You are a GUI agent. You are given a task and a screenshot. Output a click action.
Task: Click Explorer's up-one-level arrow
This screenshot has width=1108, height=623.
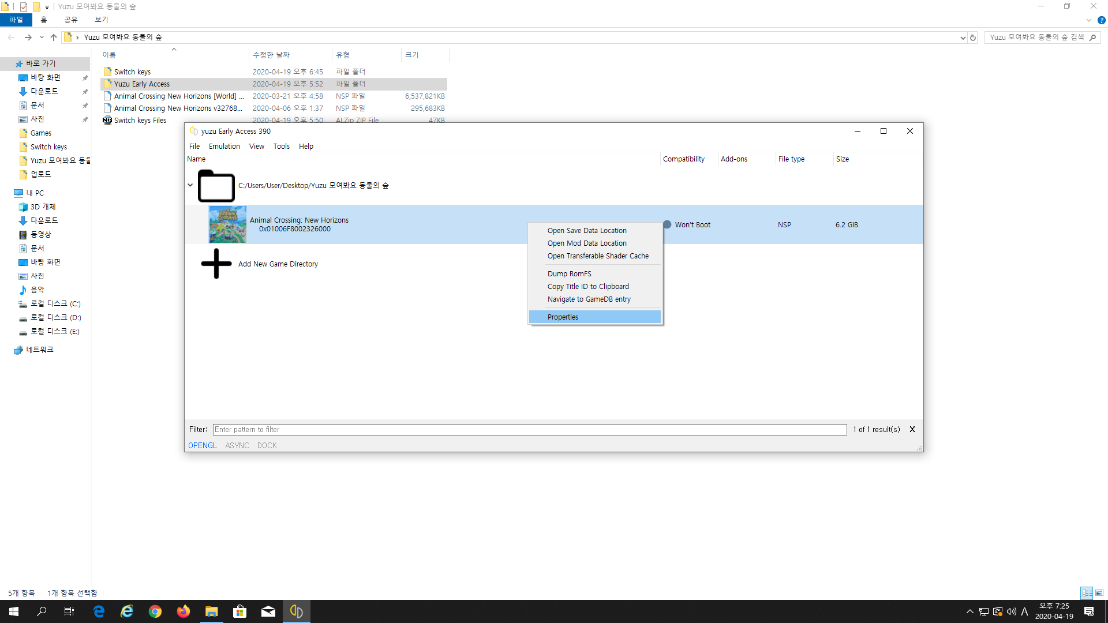(54, 37)
